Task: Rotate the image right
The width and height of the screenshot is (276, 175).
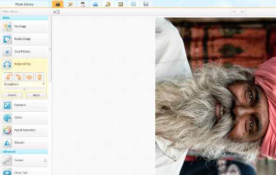Action: 19,77
